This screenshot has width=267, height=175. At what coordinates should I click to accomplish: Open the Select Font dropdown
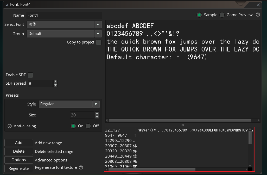point(98,24)
